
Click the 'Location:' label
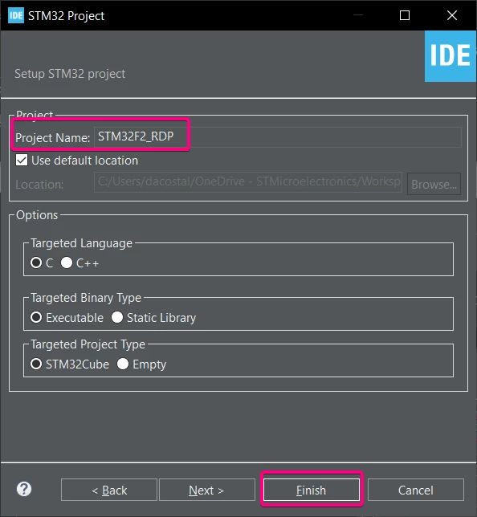click(39, 185)
